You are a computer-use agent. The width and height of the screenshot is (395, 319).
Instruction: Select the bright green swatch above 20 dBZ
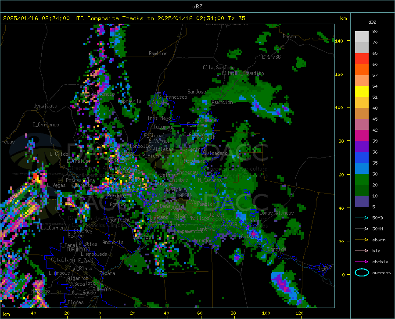[362, 179]
